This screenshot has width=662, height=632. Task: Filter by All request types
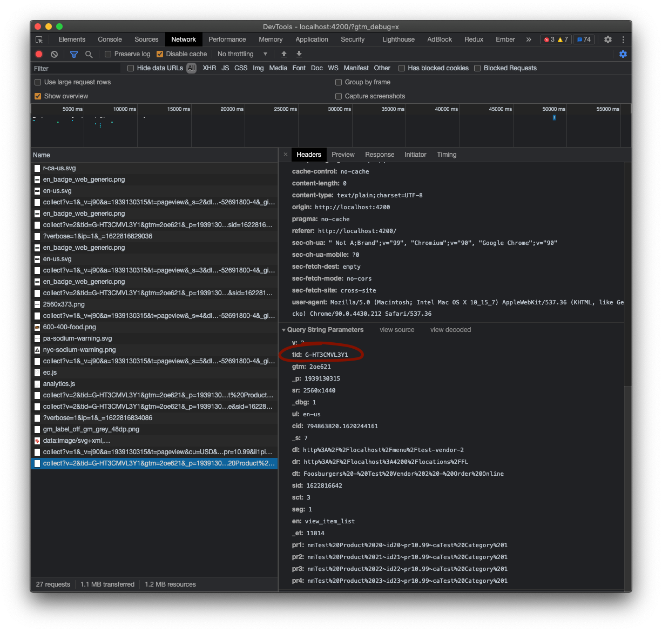(191, 68)
